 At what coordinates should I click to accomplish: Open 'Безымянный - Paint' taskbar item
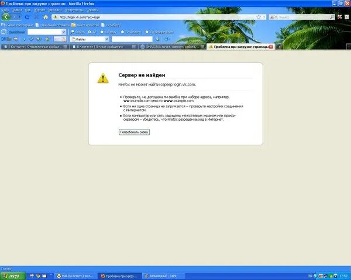point(163,276)
